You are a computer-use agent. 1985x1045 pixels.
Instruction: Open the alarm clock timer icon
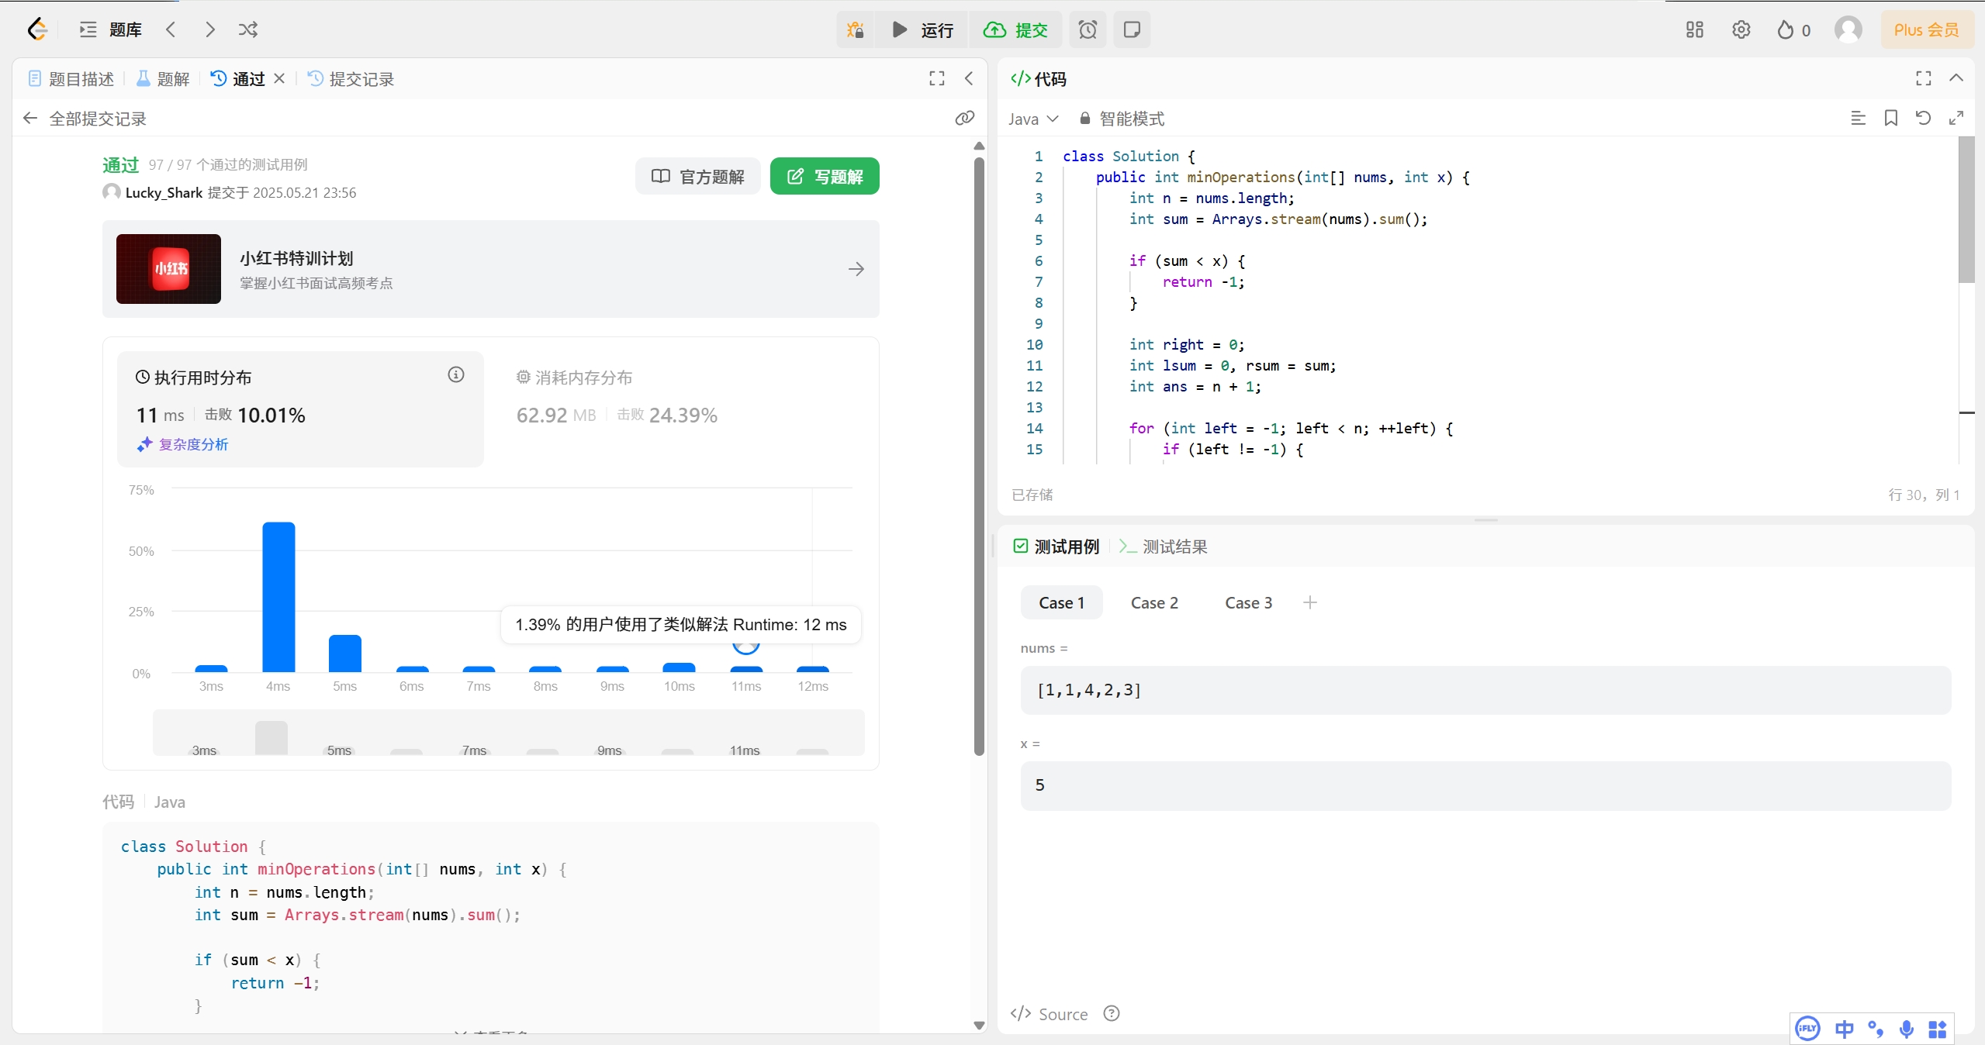click(1088, 29)
